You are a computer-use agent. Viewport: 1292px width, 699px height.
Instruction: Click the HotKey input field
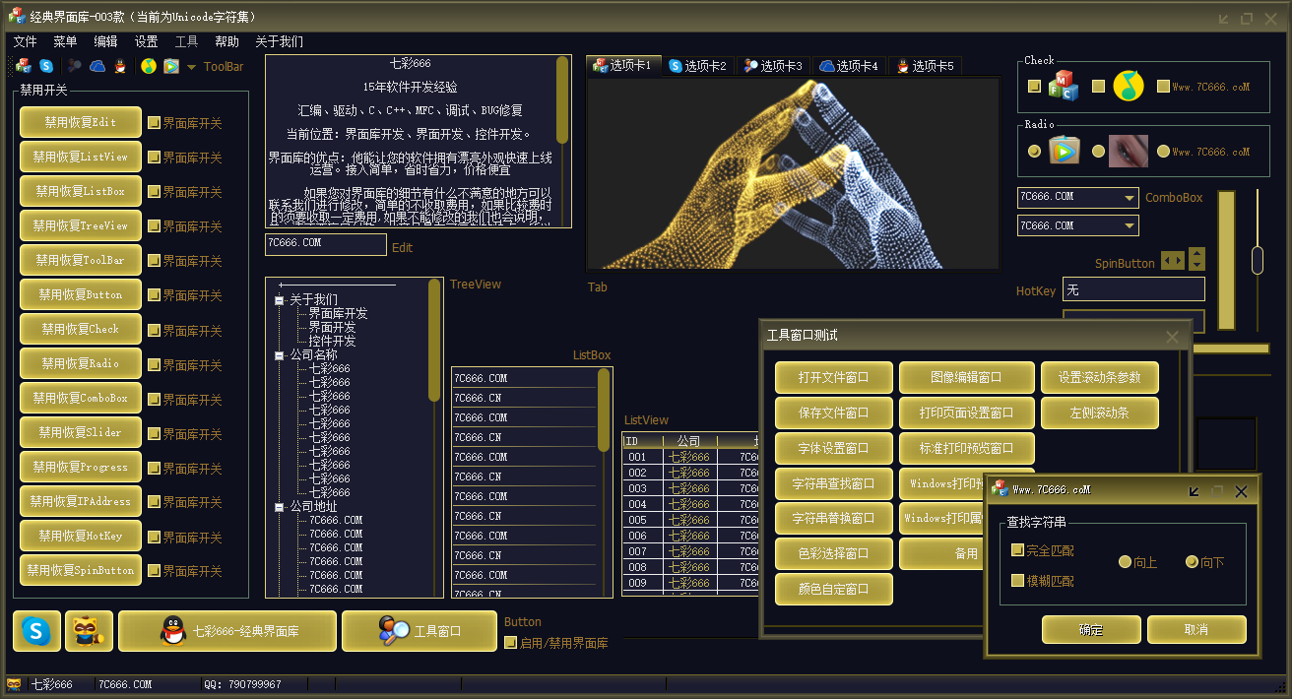1132,289
